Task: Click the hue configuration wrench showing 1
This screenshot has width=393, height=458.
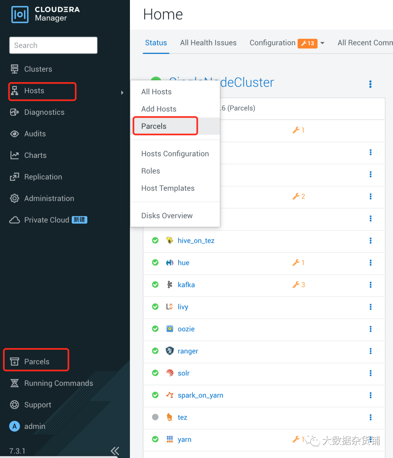Action: coord(299,263)
